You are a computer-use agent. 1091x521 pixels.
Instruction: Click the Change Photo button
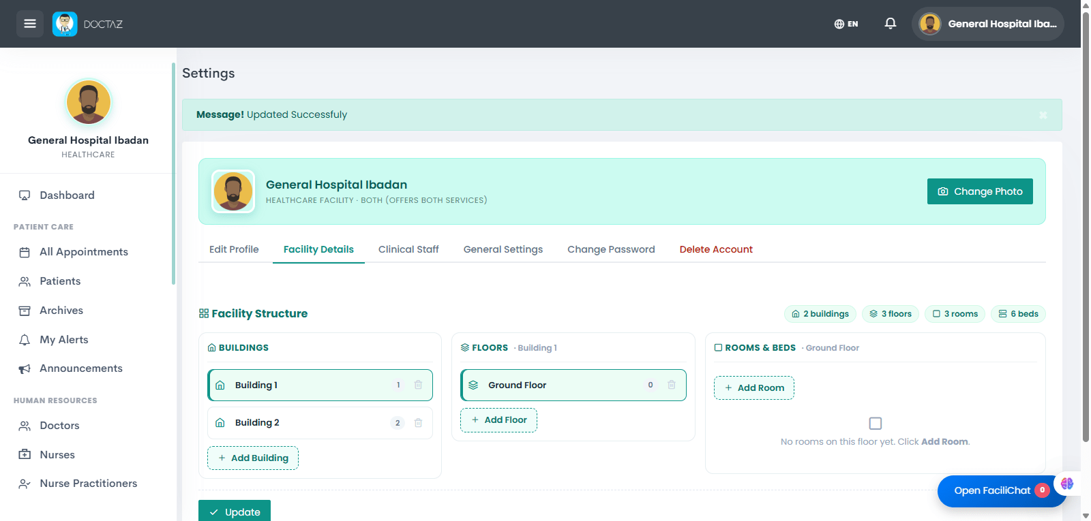click(980, 191)
